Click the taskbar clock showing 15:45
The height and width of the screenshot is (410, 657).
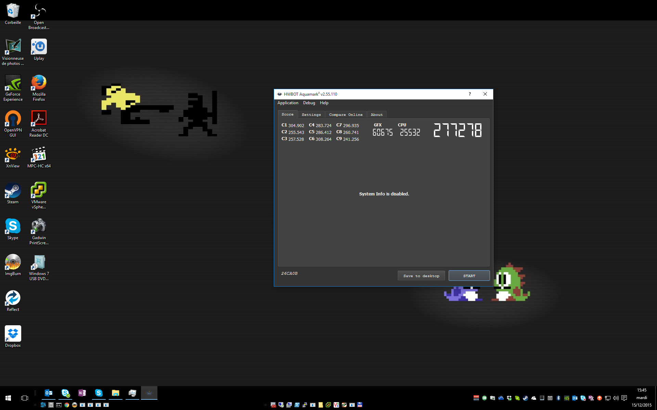click(642, 390)
